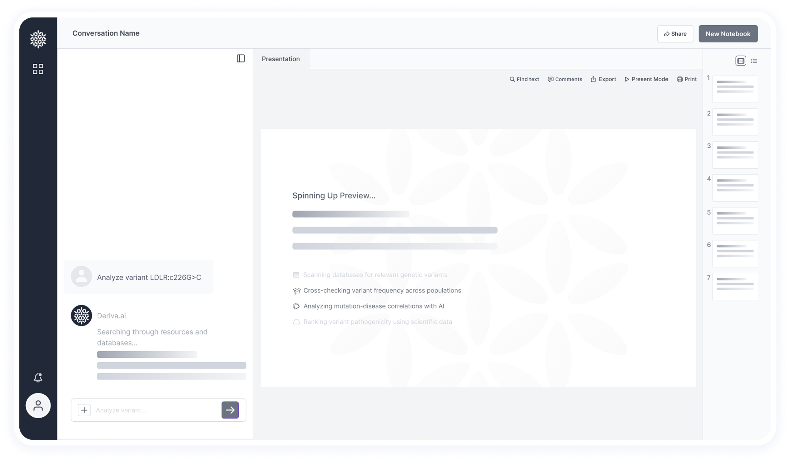Open the dashboard grid icon
790x461 pixels.
(x=38, y=69)
